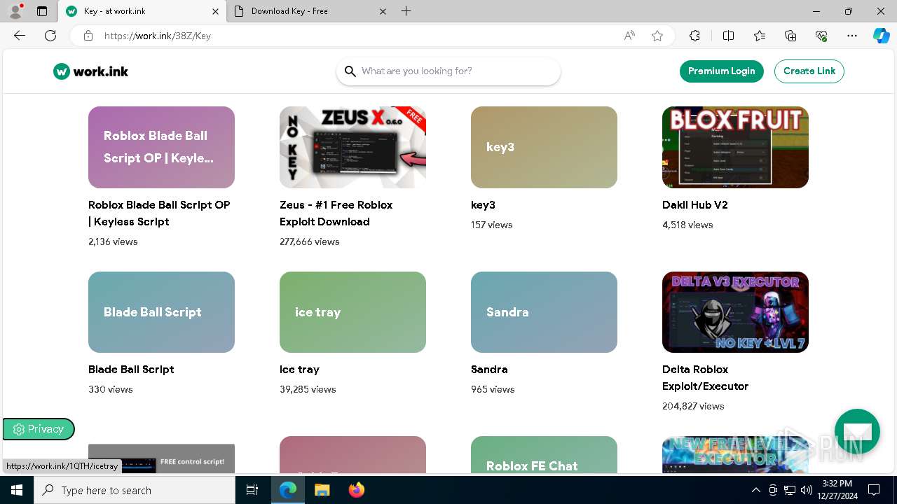897x504 pixels.
Task: Open Task View on taskbar
Action: tap(252, 490)
